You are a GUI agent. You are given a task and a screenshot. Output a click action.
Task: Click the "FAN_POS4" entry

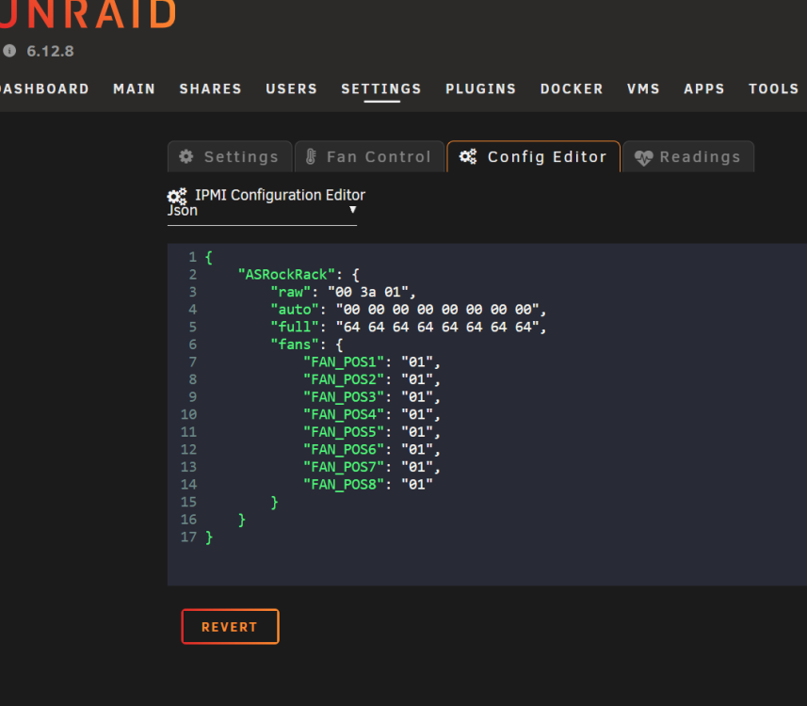pos(344,414)
